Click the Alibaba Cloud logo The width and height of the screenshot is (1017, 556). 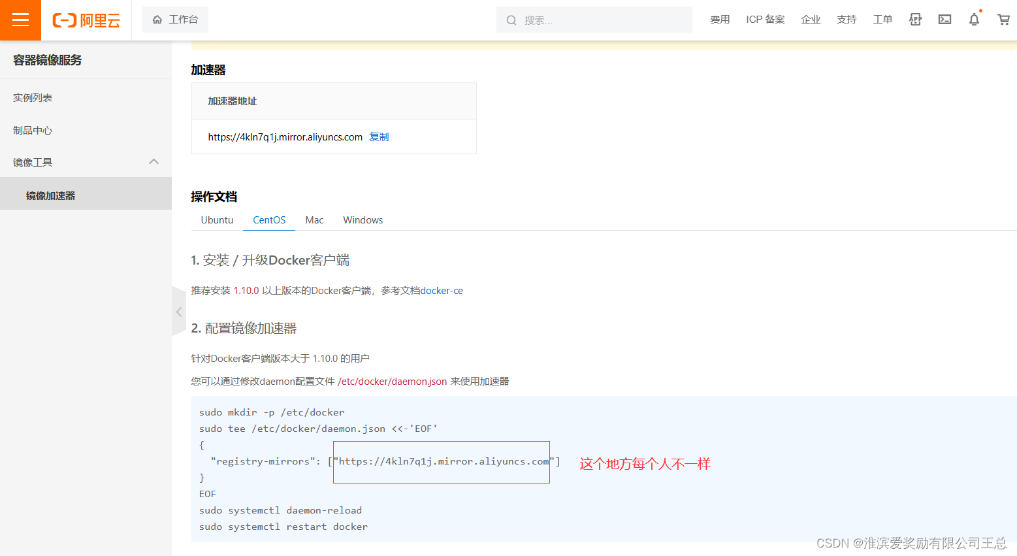click(x=85, y=20)
